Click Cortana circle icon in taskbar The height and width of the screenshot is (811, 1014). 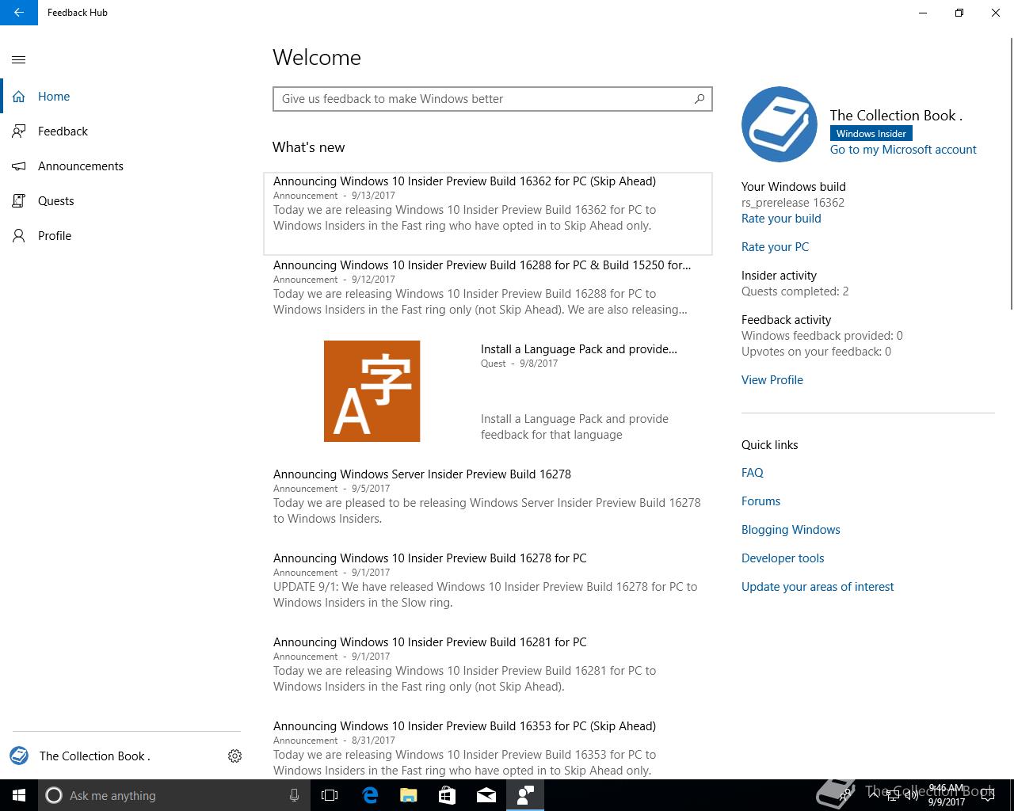tap(54, 795)
